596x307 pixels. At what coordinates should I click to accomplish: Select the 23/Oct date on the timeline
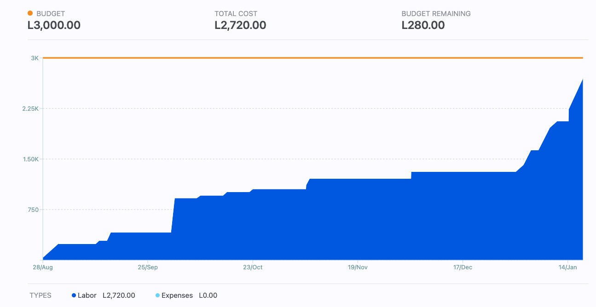click(x=252, y=267)
